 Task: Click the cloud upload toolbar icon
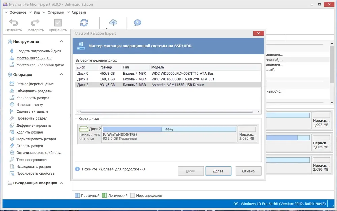[x=113, y=22]
